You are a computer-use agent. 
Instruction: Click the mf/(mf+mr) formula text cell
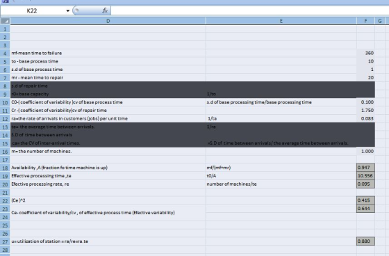[281, 168]
